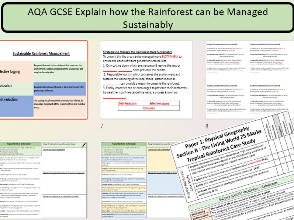Click the 'lective logging' term cell
This screenshot has width=294, height=220.
coord(17,71)
